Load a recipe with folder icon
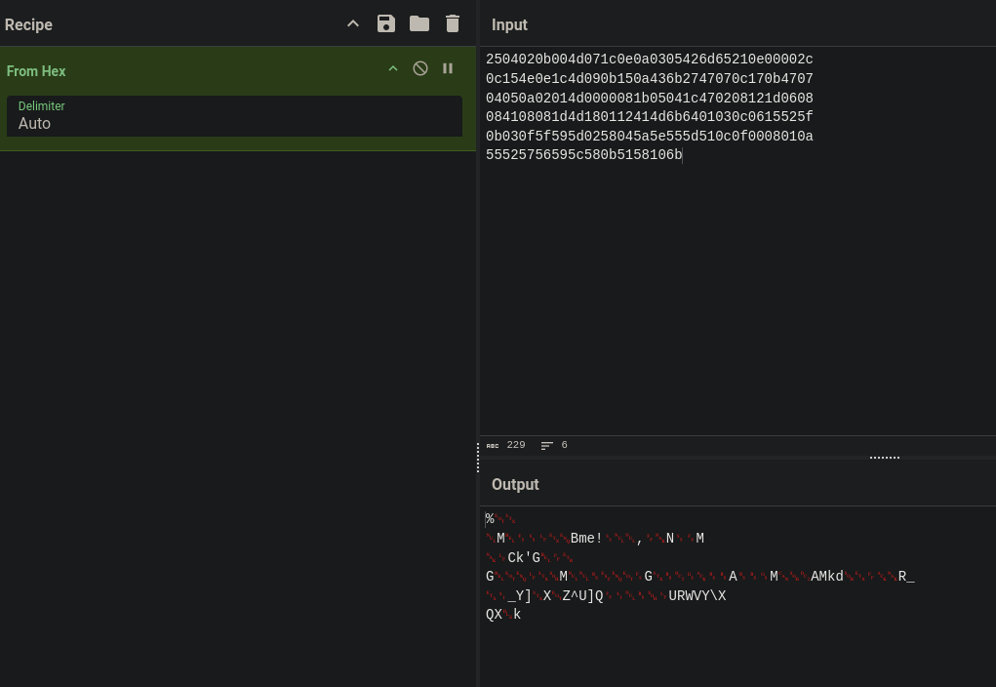Image resolution: width=996 pixels, height=687 pixels. pos(419,24)
